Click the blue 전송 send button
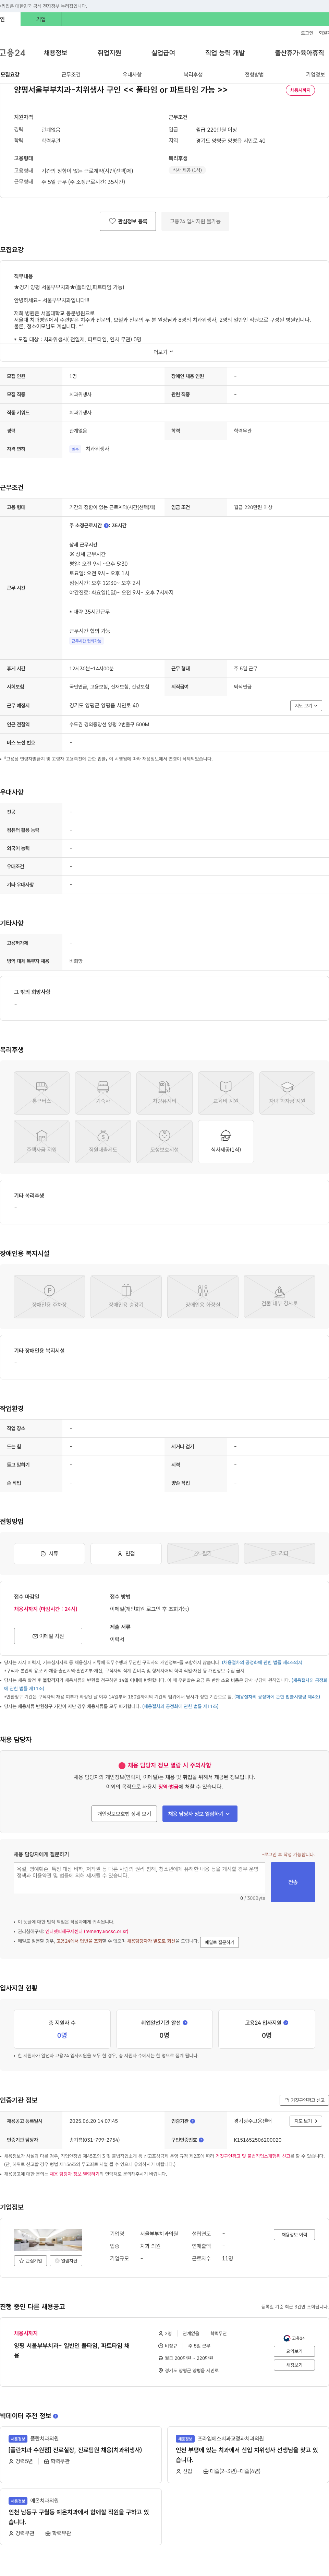Screen dimensions: 329x2576 click(x=293, y=1882)
